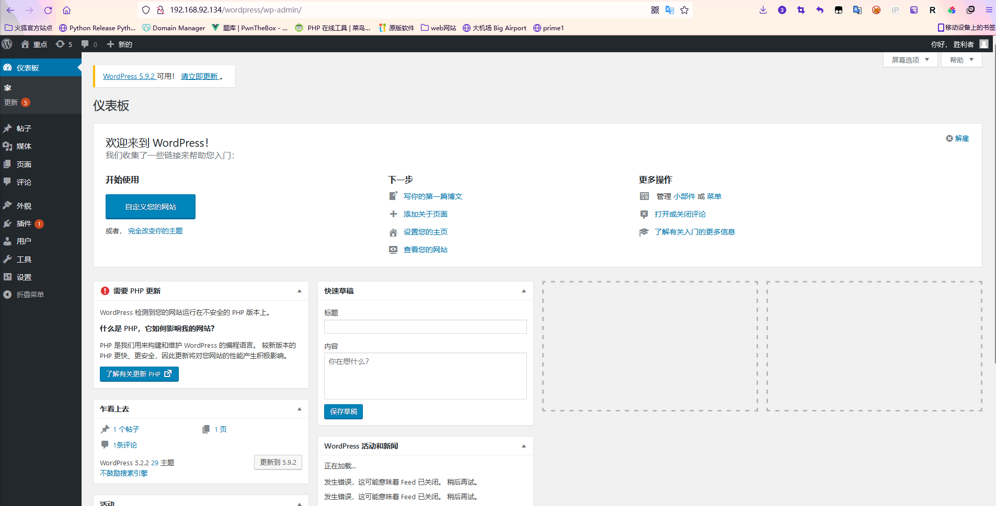
Task: Click the 设置 settings icon in sidebar
Action: pos(7,277)
